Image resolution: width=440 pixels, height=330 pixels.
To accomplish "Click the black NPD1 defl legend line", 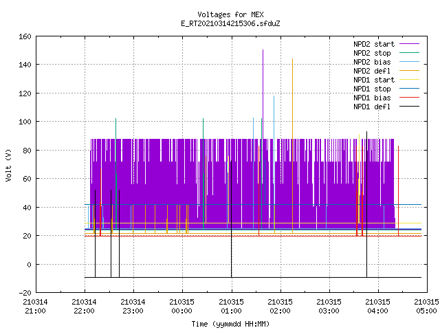I will click(409, 107).
